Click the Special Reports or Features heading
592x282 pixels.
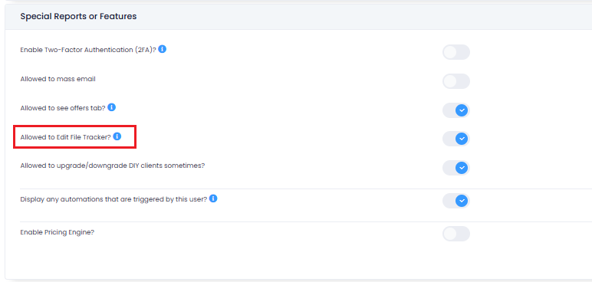point(78,16)
